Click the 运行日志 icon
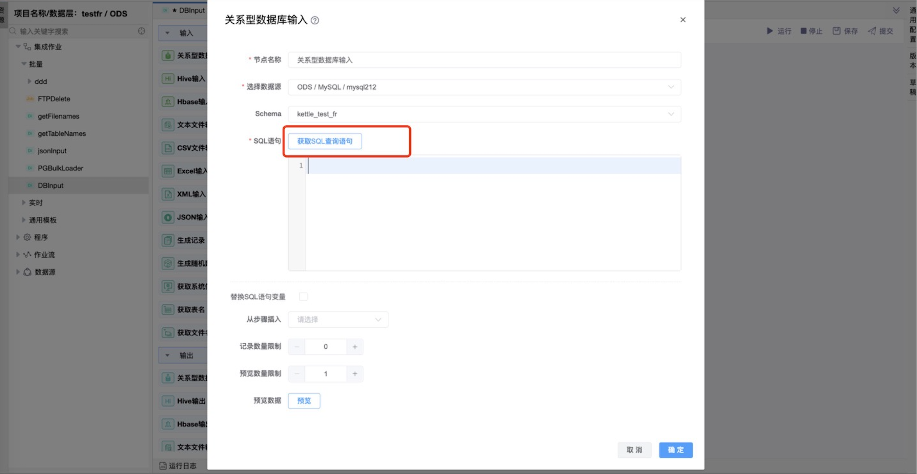Image resolution: width=917 pixels, height=474 pixels. [163, 466]
